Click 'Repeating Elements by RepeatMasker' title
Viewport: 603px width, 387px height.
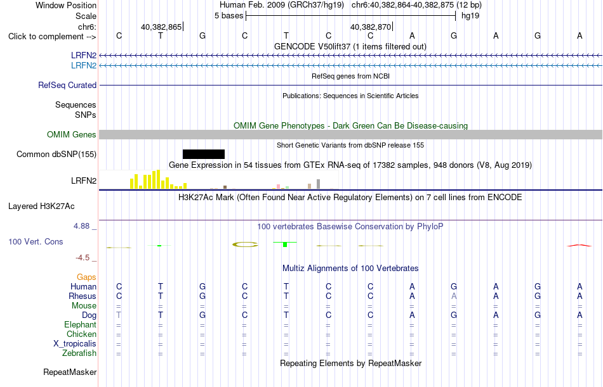coord(350,363)
